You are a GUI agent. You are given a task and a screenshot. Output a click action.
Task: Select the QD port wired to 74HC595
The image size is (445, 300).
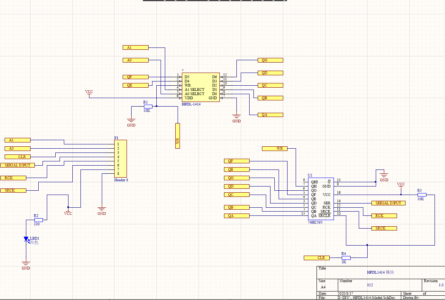(237, 186)
